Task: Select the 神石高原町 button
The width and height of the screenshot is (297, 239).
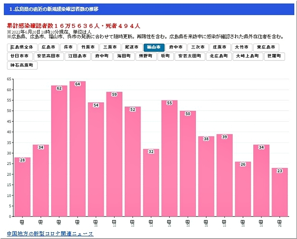Action: coord(23,65)
